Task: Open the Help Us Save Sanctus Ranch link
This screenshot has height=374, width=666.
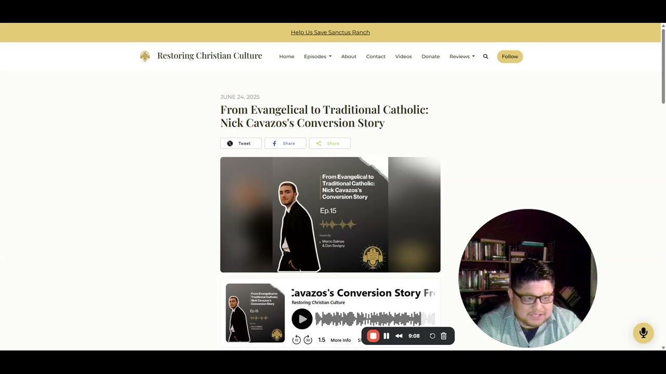Action: [330, 32]
